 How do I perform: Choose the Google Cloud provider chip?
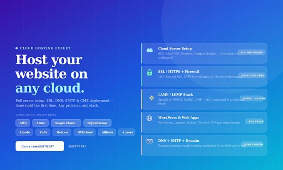coord(66,123)
